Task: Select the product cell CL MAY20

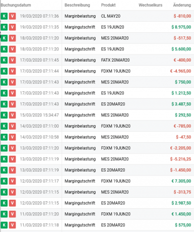Action: tap(111, 16)
